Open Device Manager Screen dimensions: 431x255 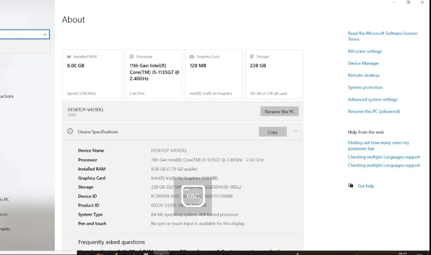[x=363, y=63]
